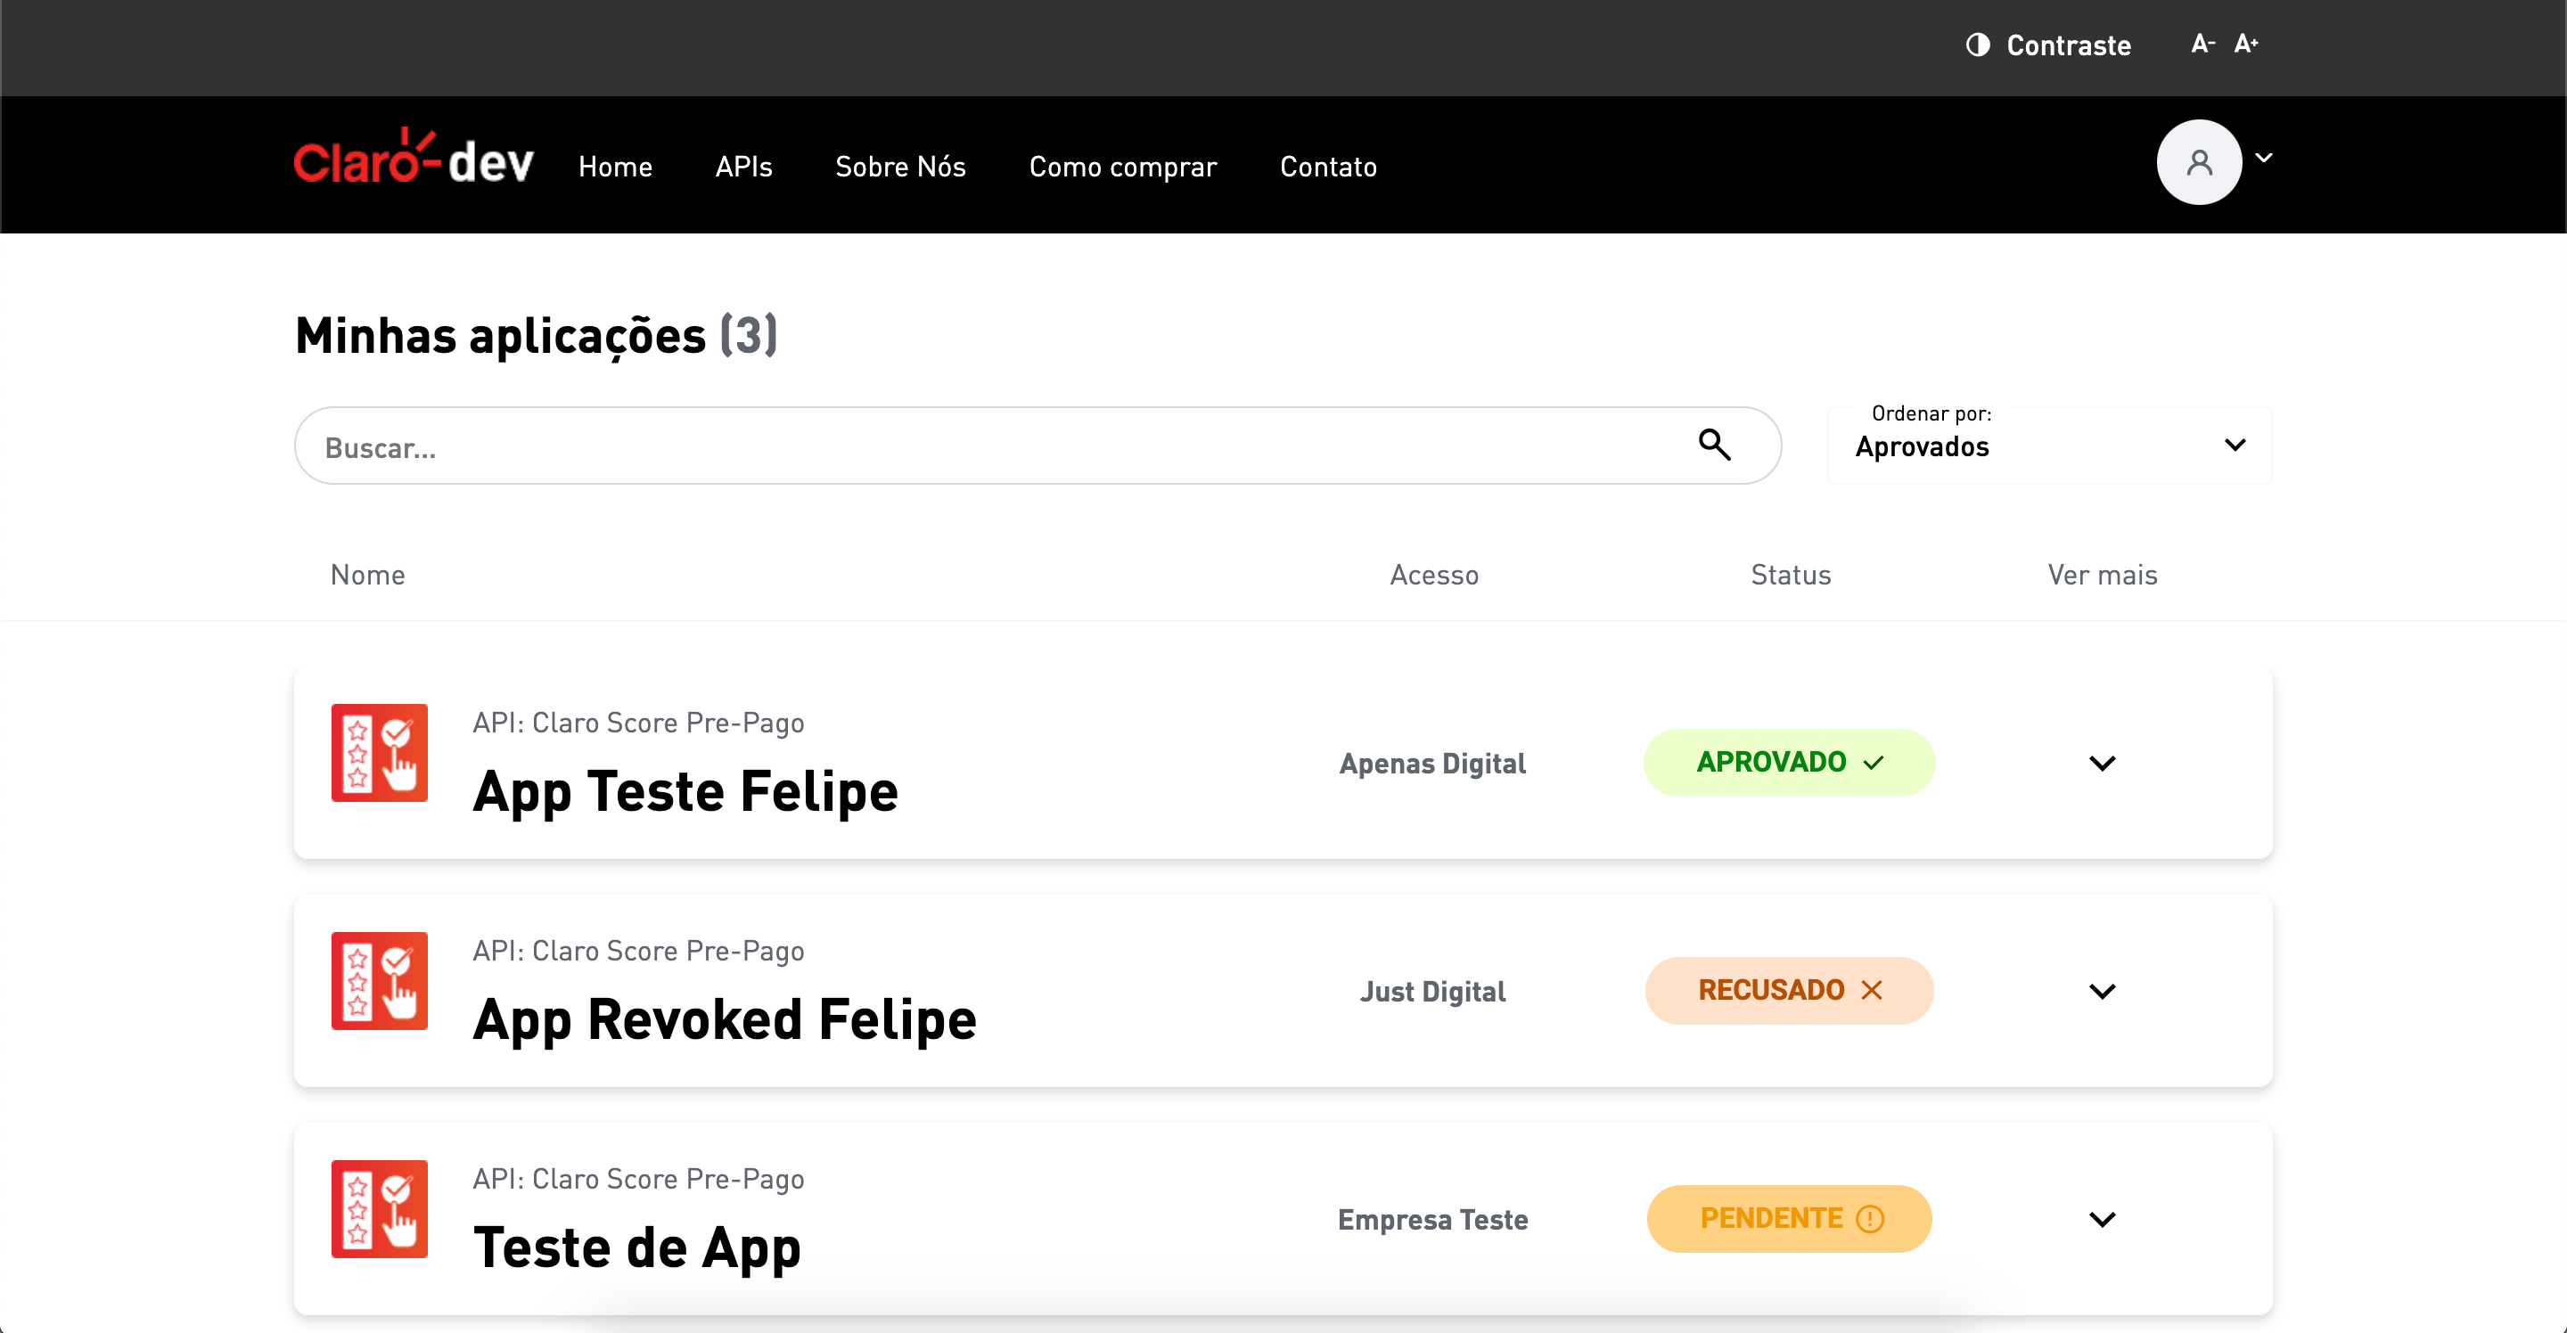The image size is (2567, 1333).
Task: Click the Como comprar link
Action: pyautogui.click(x=1122, y=167)
